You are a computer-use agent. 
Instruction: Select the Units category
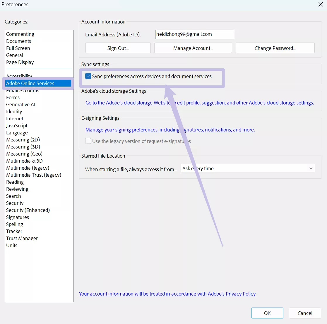[12, 245]
